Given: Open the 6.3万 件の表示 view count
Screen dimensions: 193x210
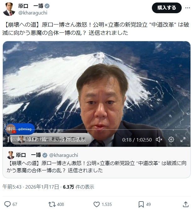Looking at the screenshot, I should coord(78,187).
